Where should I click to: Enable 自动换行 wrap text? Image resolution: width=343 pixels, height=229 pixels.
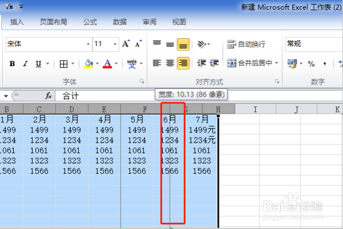[x=246, y=44]
